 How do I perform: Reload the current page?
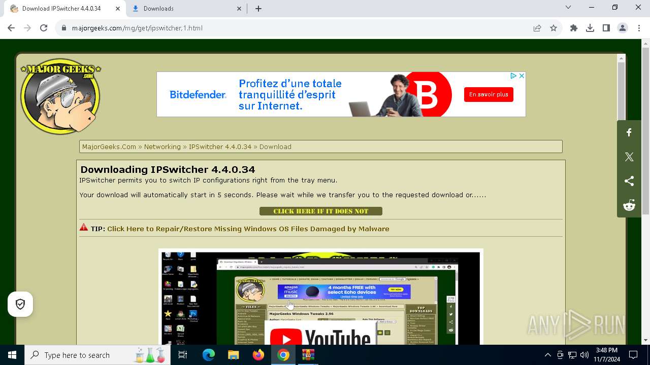[44, 28]
